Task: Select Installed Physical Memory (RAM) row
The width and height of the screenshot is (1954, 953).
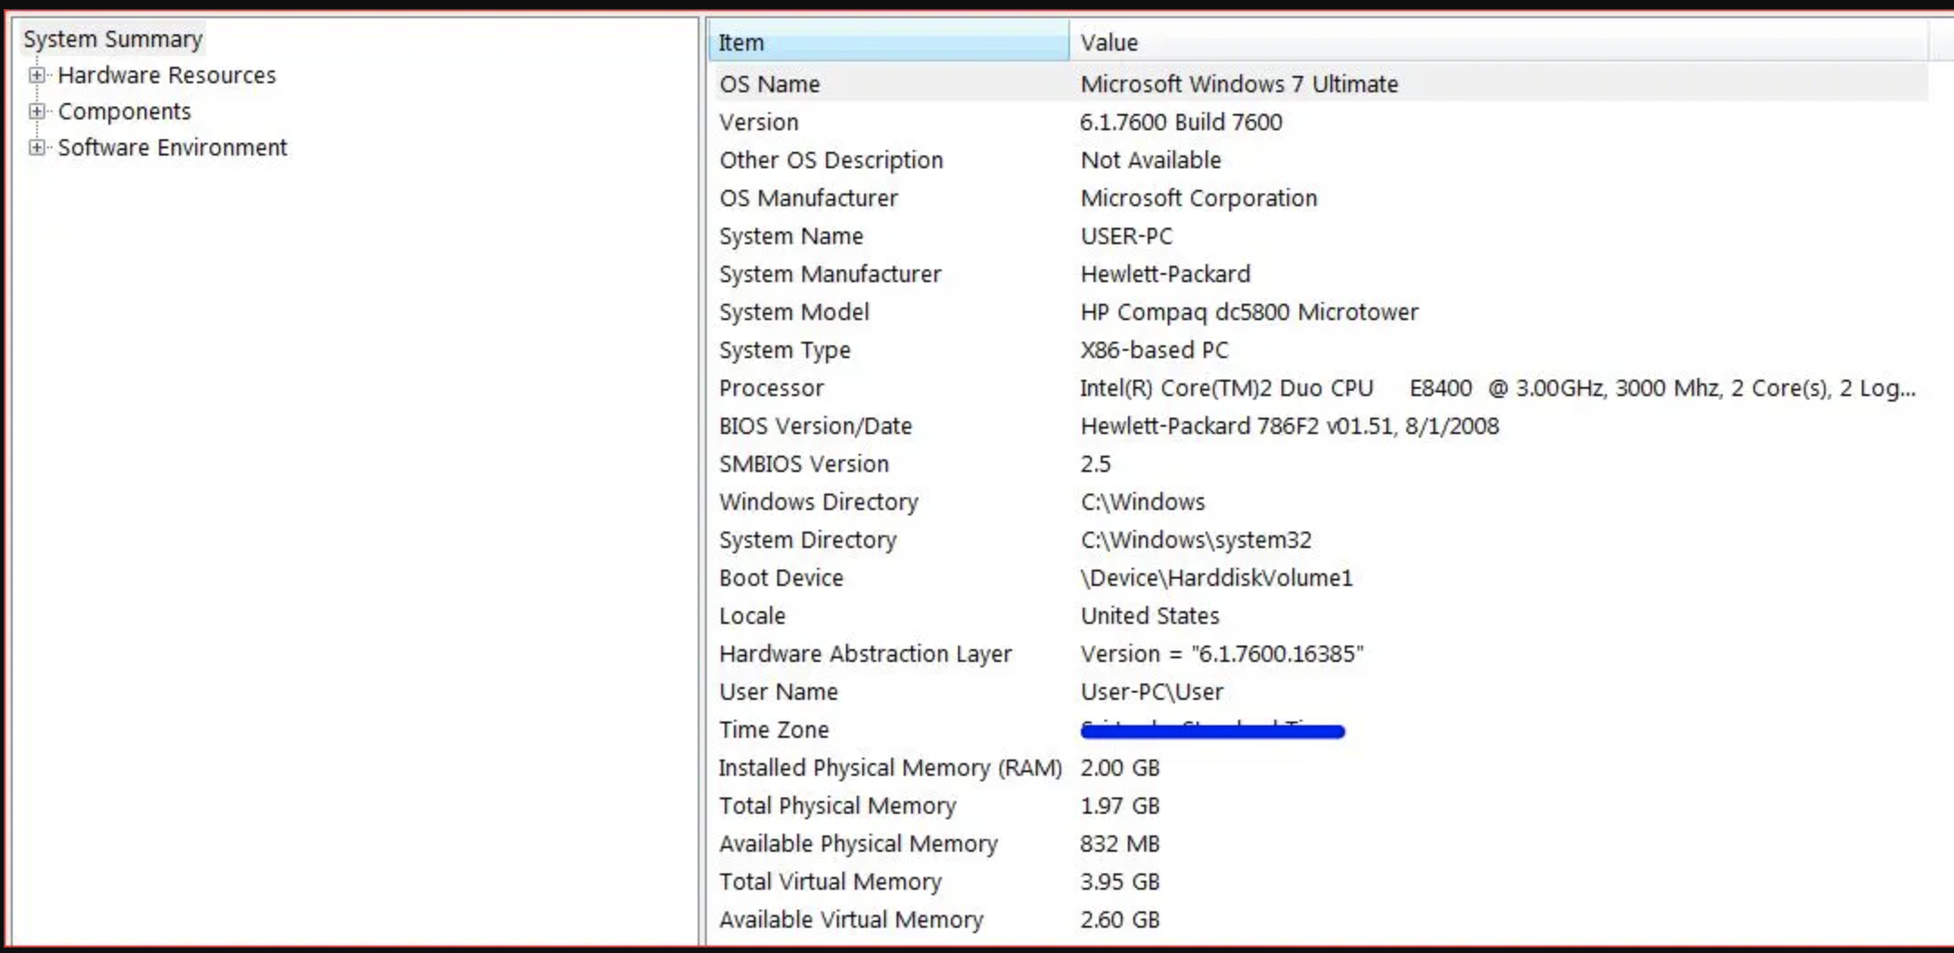Action: (x=890, y=768)
